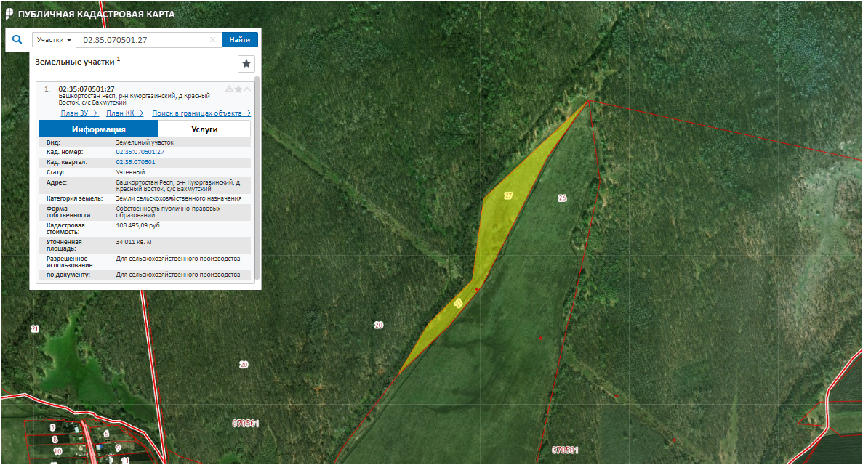Open the План ЗУ link
This screenshot has width=863, height=465.
coord(79,113)
